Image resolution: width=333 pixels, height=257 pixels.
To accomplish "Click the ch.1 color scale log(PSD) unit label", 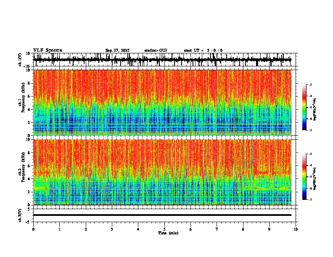I will pyautogui.click(x=315, y=109).
